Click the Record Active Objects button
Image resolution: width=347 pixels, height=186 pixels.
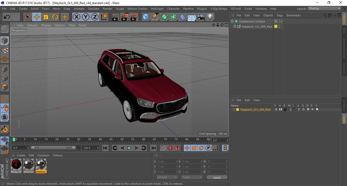(x=163, y=148)
